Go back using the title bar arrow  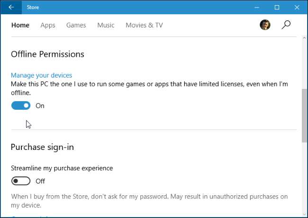(x=11, y=7)
